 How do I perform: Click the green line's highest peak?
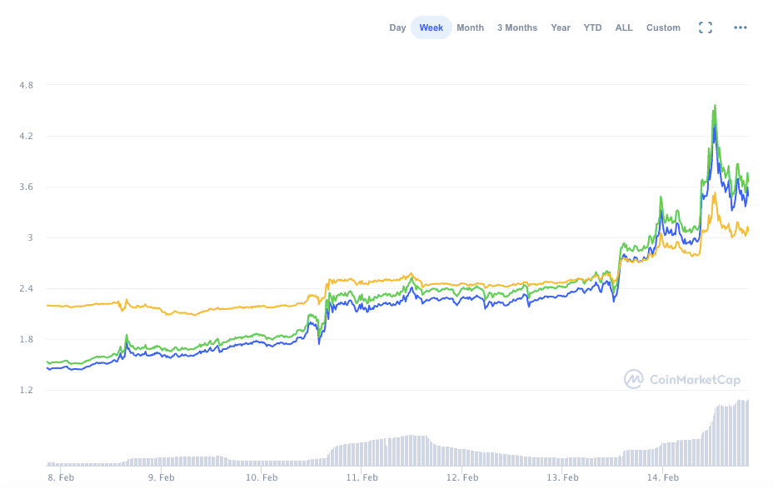pyautogui.click(x=715, y=107)
